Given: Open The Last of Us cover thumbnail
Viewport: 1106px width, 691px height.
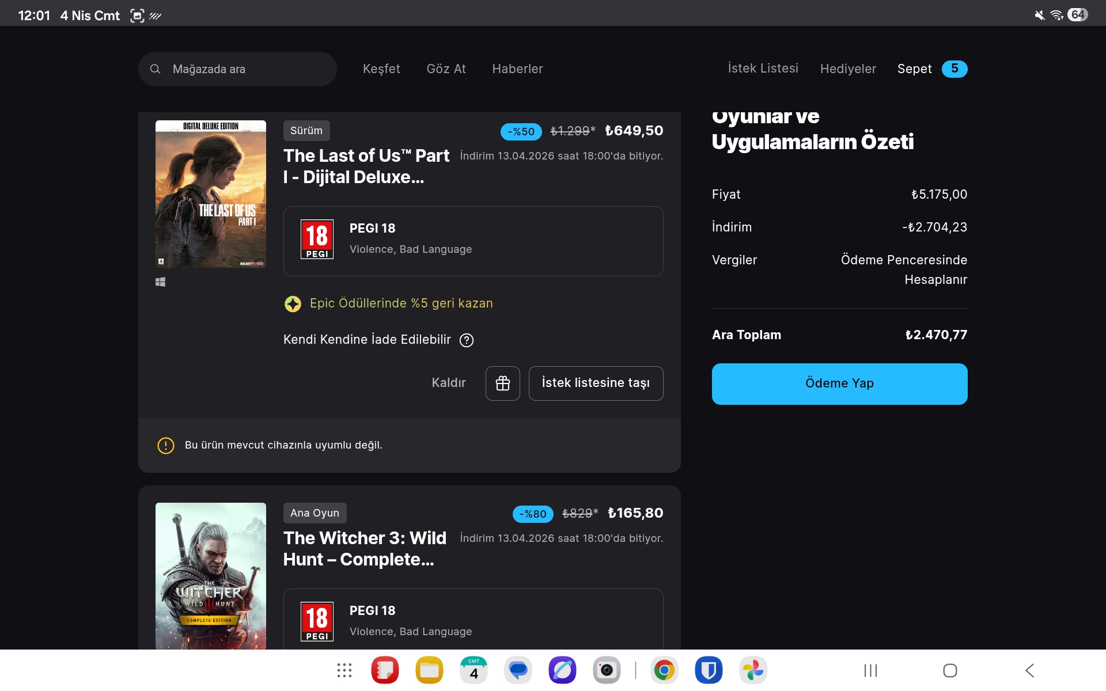Looking at the screenshot, I should (211, 194).
